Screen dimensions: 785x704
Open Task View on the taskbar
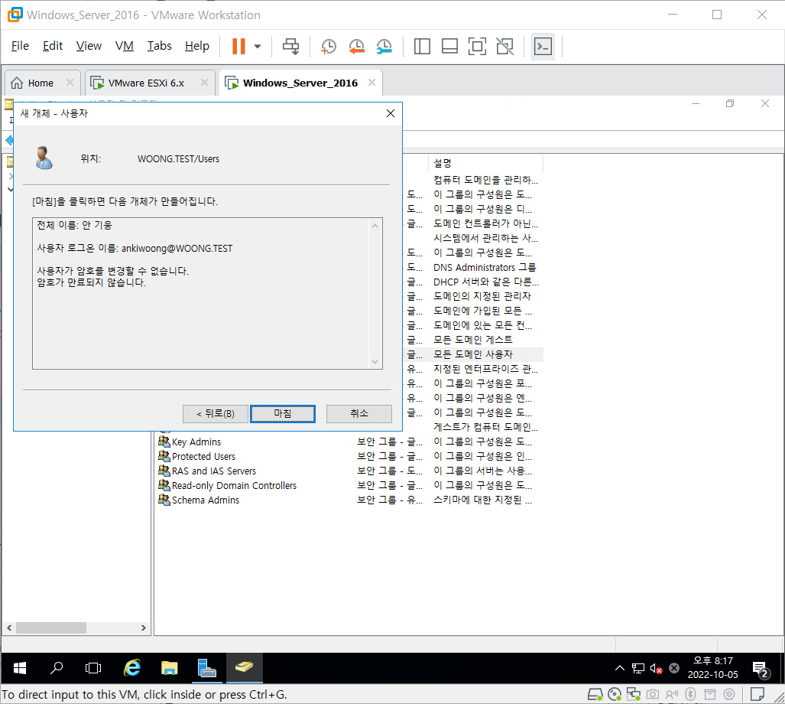(93, 668)
